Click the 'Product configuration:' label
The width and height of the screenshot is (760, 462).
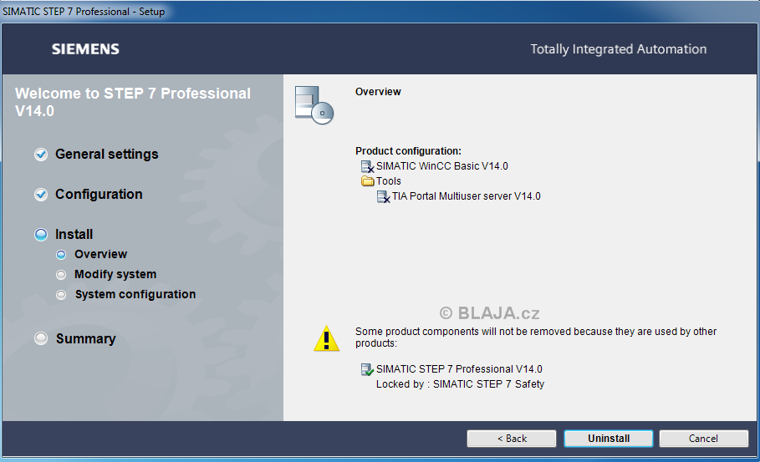(408, 151)
